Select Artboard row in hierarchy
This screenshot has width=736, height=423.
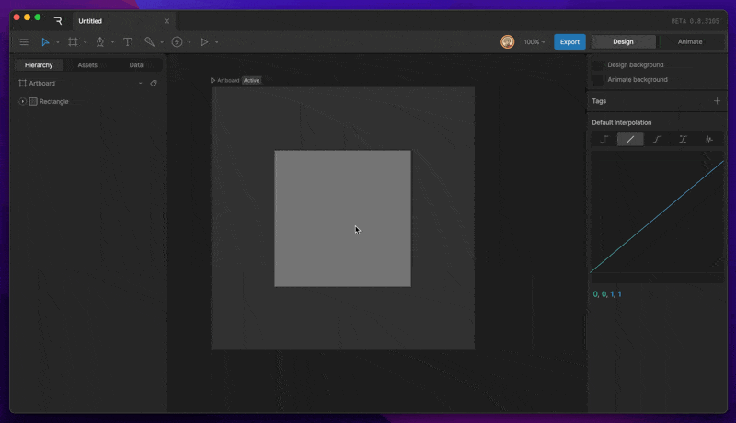point(87,83)
